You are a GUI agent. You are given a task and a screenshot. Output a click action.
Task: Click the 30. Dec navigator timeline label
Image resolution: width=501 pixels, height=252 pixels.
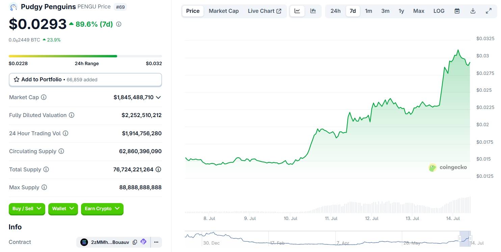[x=211, y=243]
